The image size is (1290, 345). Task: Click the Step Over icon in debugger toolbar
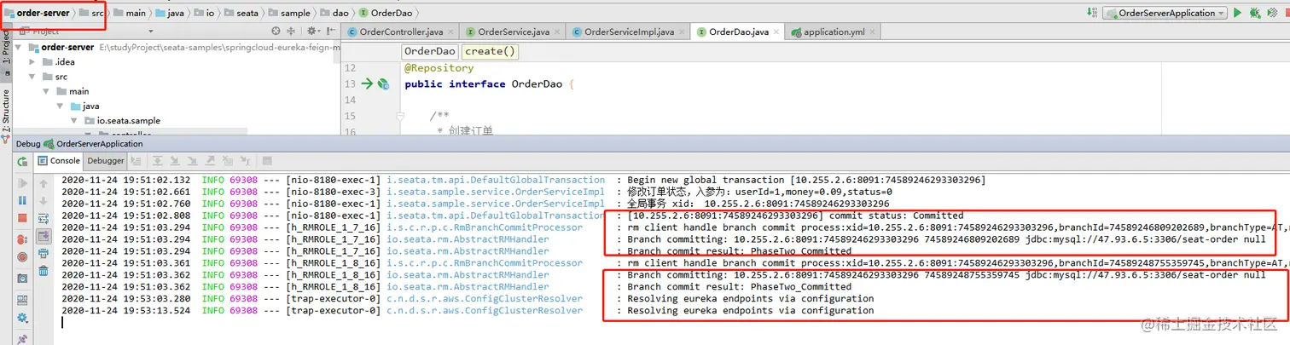pos(157,160)
